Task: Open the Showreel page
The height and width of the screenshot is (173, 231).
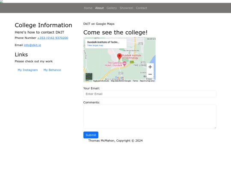Action: pos(126,8)
